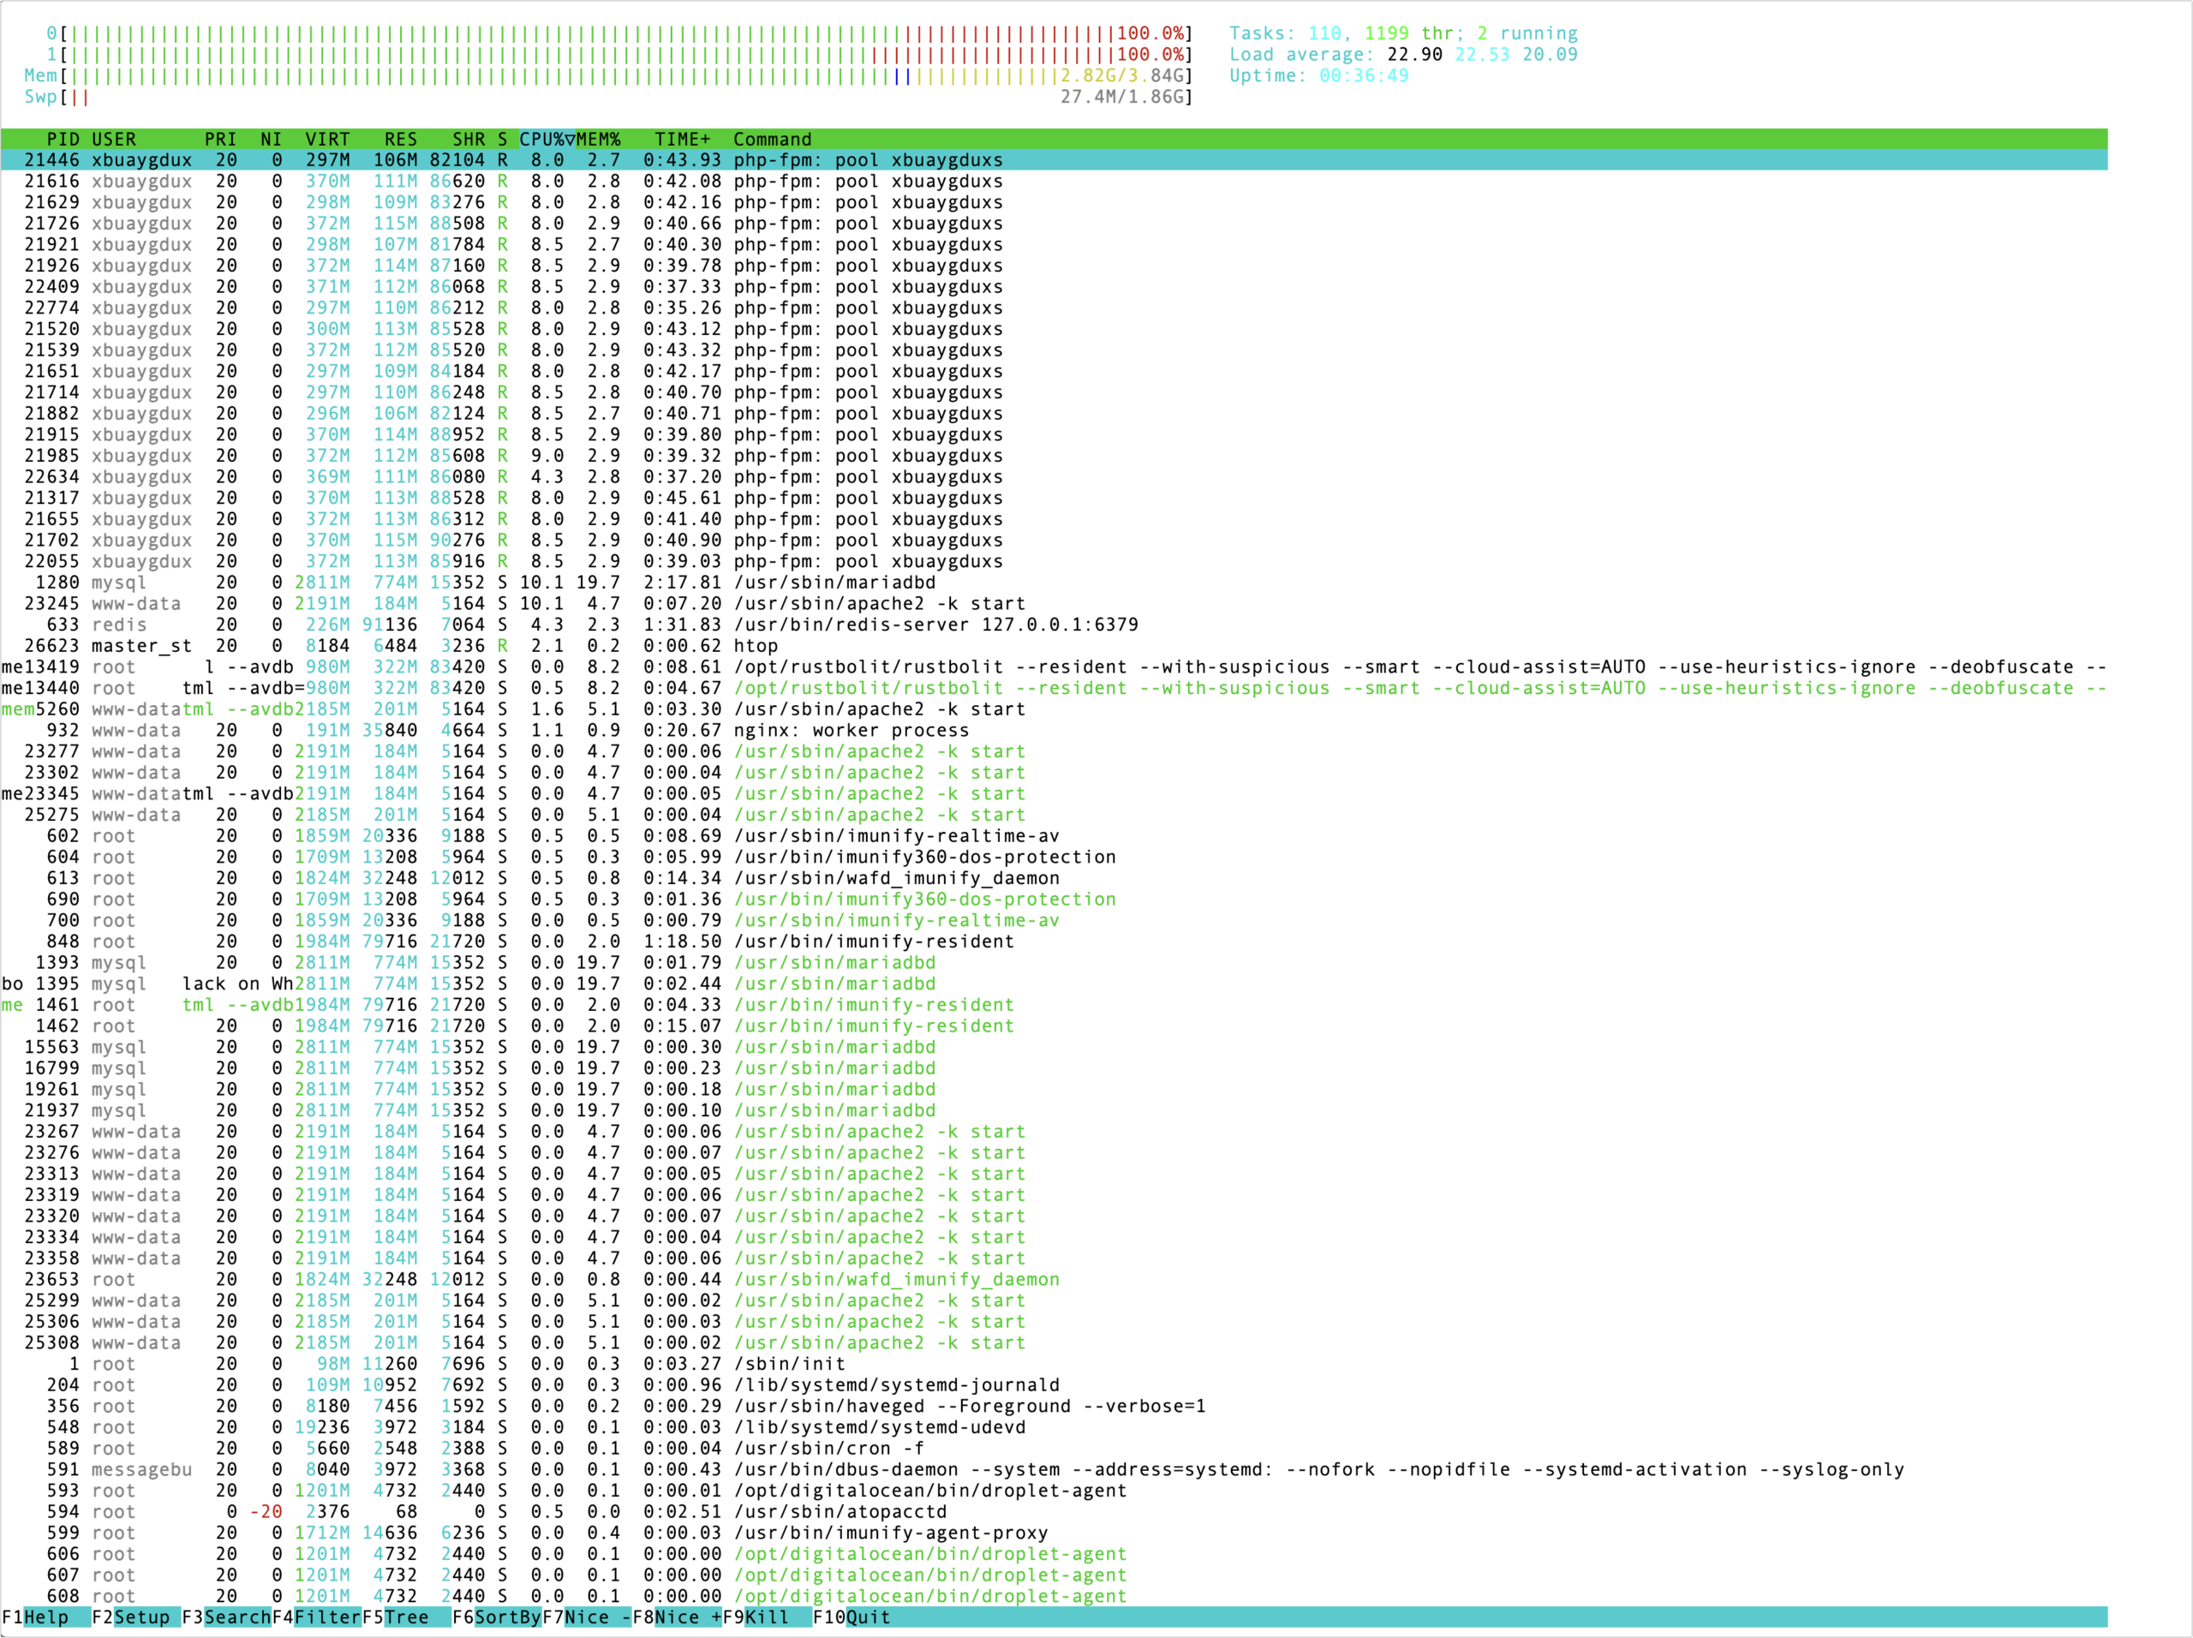The width and height of the screenshot is (2193, 1638).
Task: Sort by the VIRT column header
Action: pos(327,139)
